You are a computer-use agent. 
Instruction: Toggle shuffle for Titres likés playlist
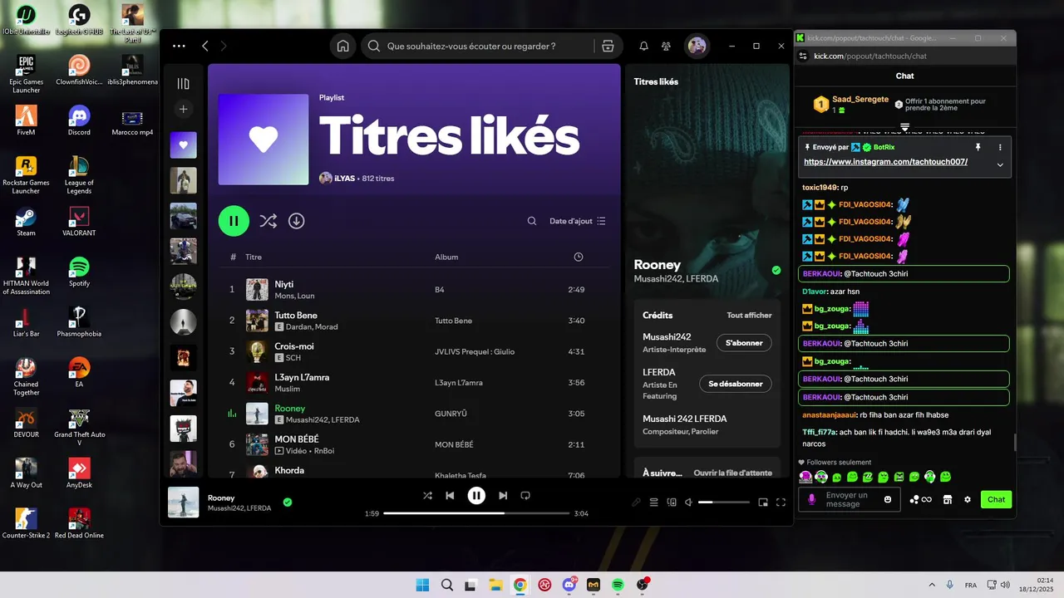[268, 221]
